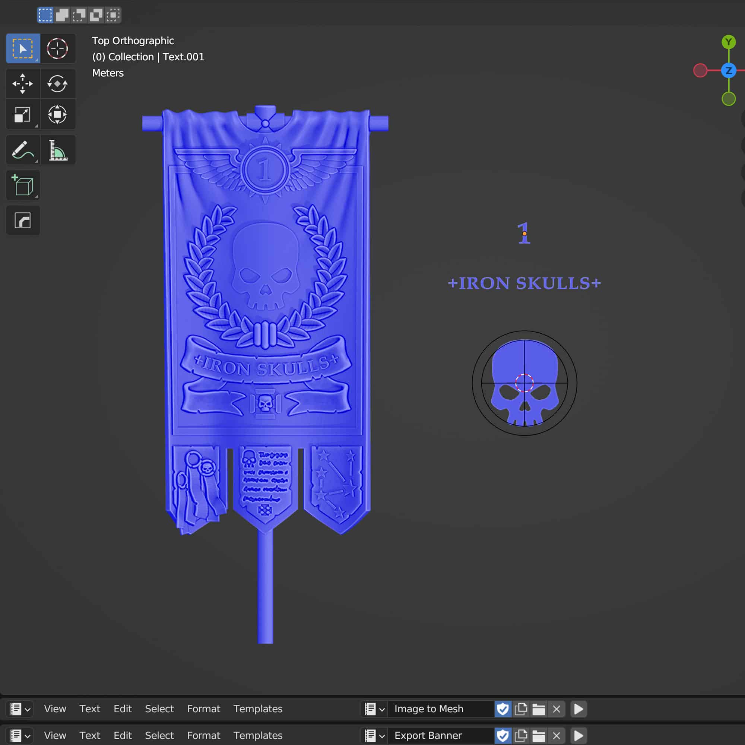The height and width of the screenshot is (745, 745).
Task: Select the Add Cube tool
Action: tap(23, 185)
